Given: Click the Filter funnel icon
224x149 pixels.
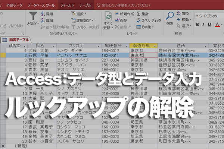Looking at the screenshot, I should point(33,16).
